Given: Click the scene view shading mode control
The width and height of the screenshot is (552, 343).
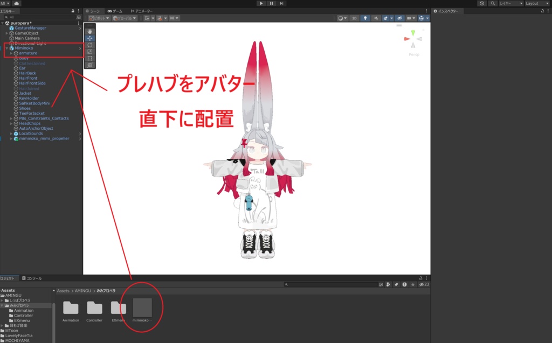Looking at the screenshot, I should pos(342,18).
